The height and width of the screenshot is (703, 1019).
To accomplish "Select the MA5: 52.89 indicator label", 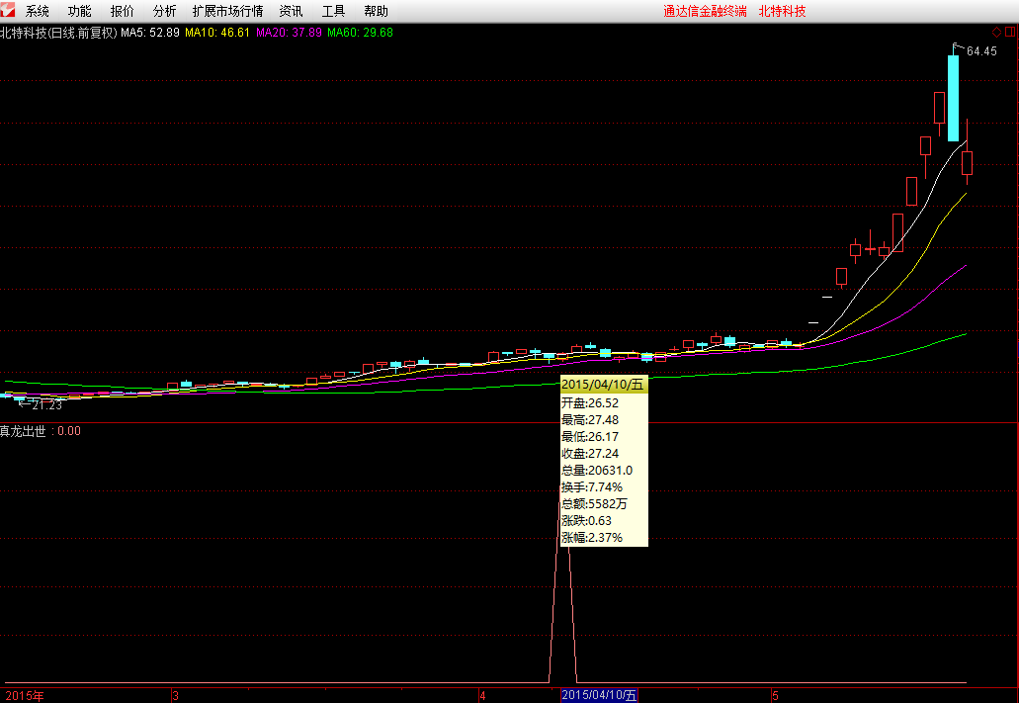I will [x=150, y=33].
